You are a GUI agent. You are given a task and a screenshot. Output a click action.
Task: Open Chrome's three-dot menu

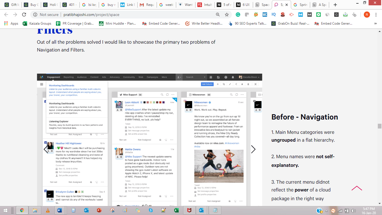(x=376, y=15)
